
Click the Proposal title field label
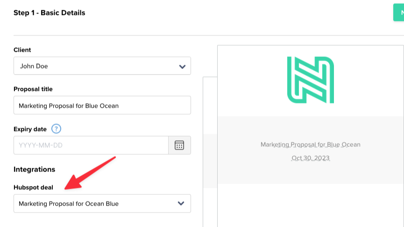pos(33,89)
